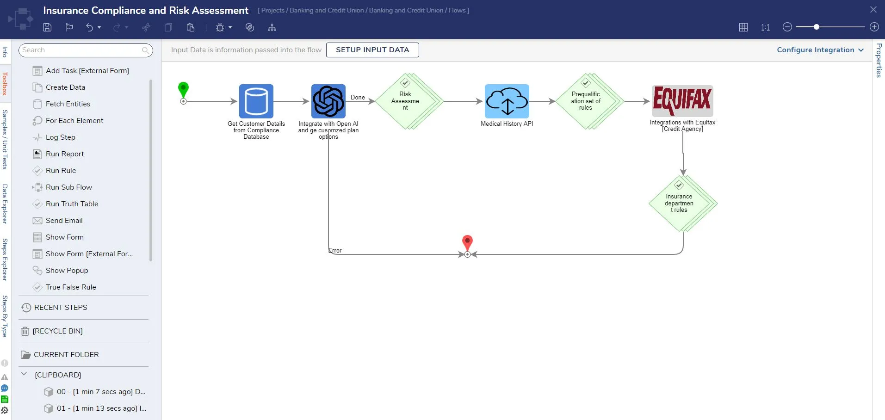
Task: Toggle the grid view icon
Action: (x=743, y=27)
